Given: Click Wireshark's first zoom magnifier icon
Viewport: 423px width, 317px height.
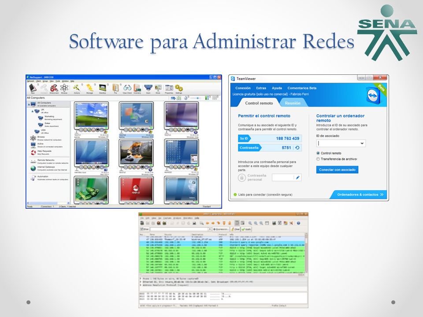Looking at the screenshot, I should [x=250, y=223].
